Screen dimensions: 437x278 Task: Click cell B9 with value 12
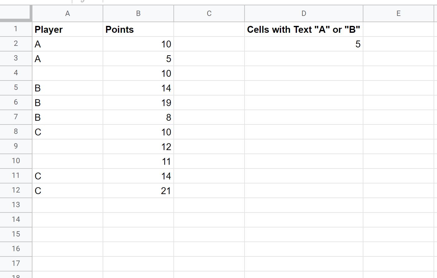(138, 147)
